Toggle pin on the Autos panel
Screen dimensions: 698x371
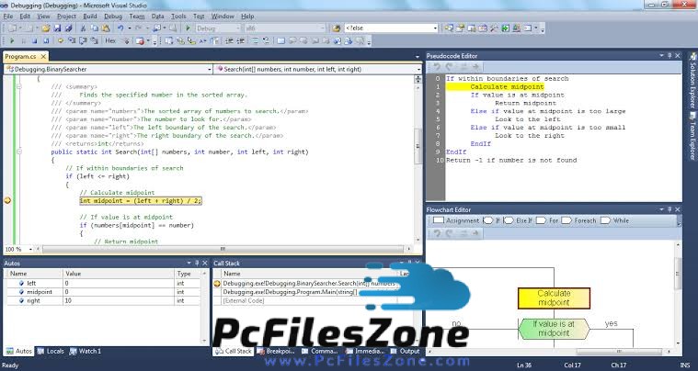click(x=197, y=264)
